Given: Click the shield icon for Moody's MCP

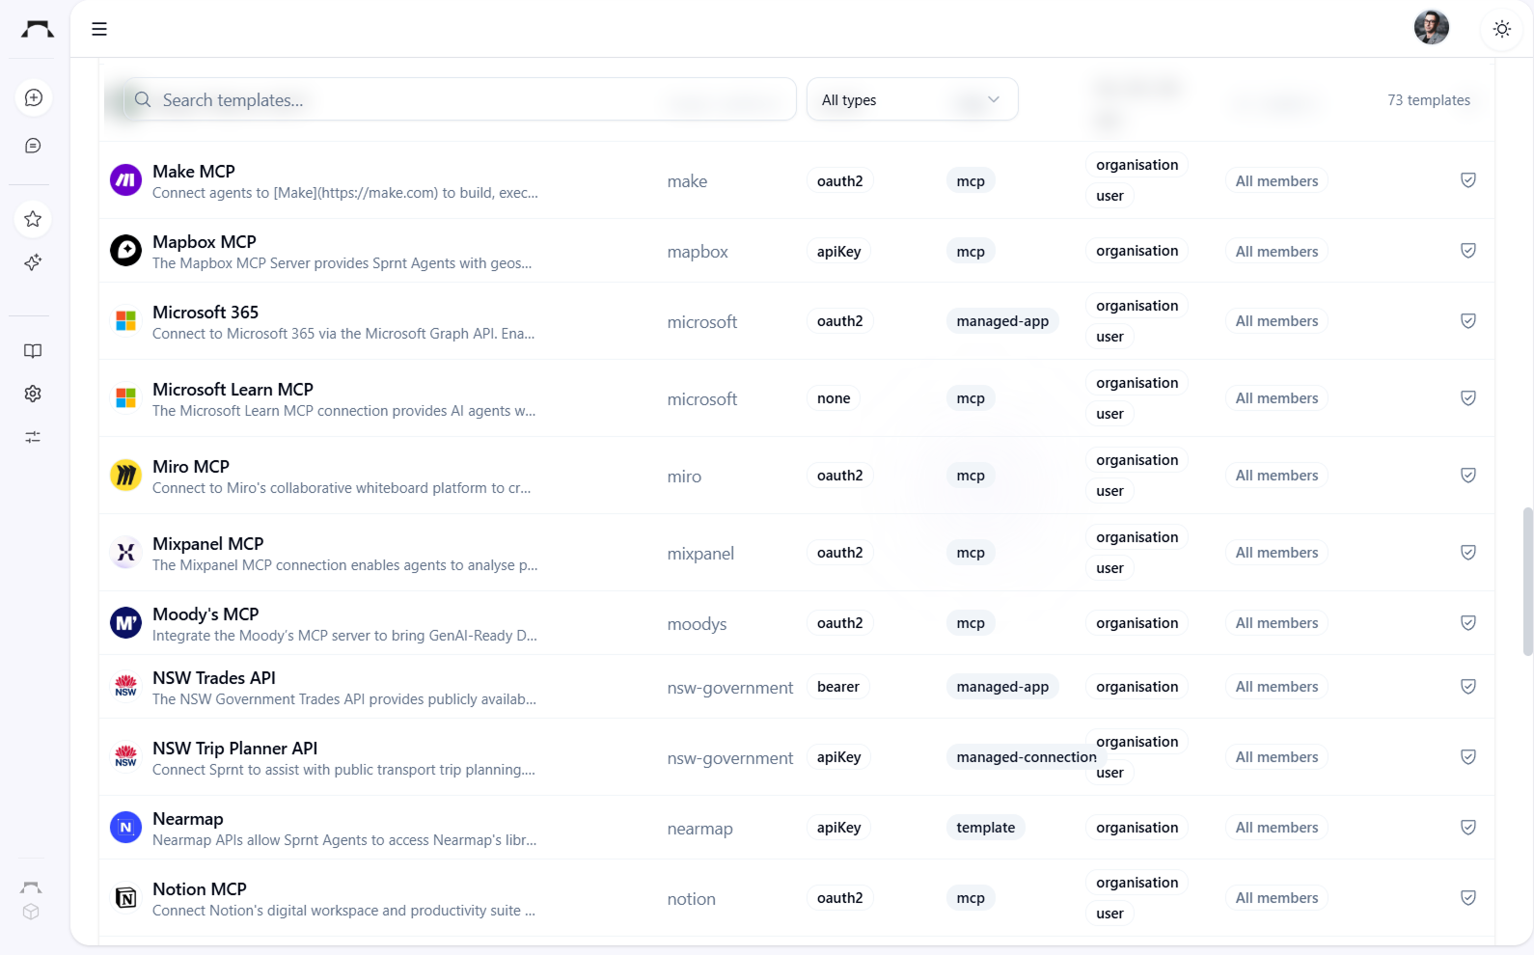Looking at the screenshot, I should (1468, 623).
